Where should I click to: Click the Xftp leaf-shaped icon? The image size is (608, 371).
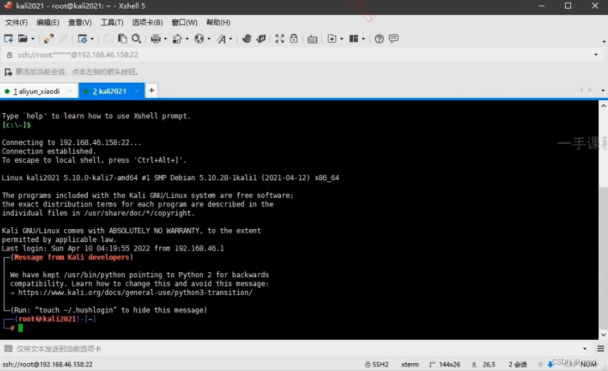coord(261,38)
